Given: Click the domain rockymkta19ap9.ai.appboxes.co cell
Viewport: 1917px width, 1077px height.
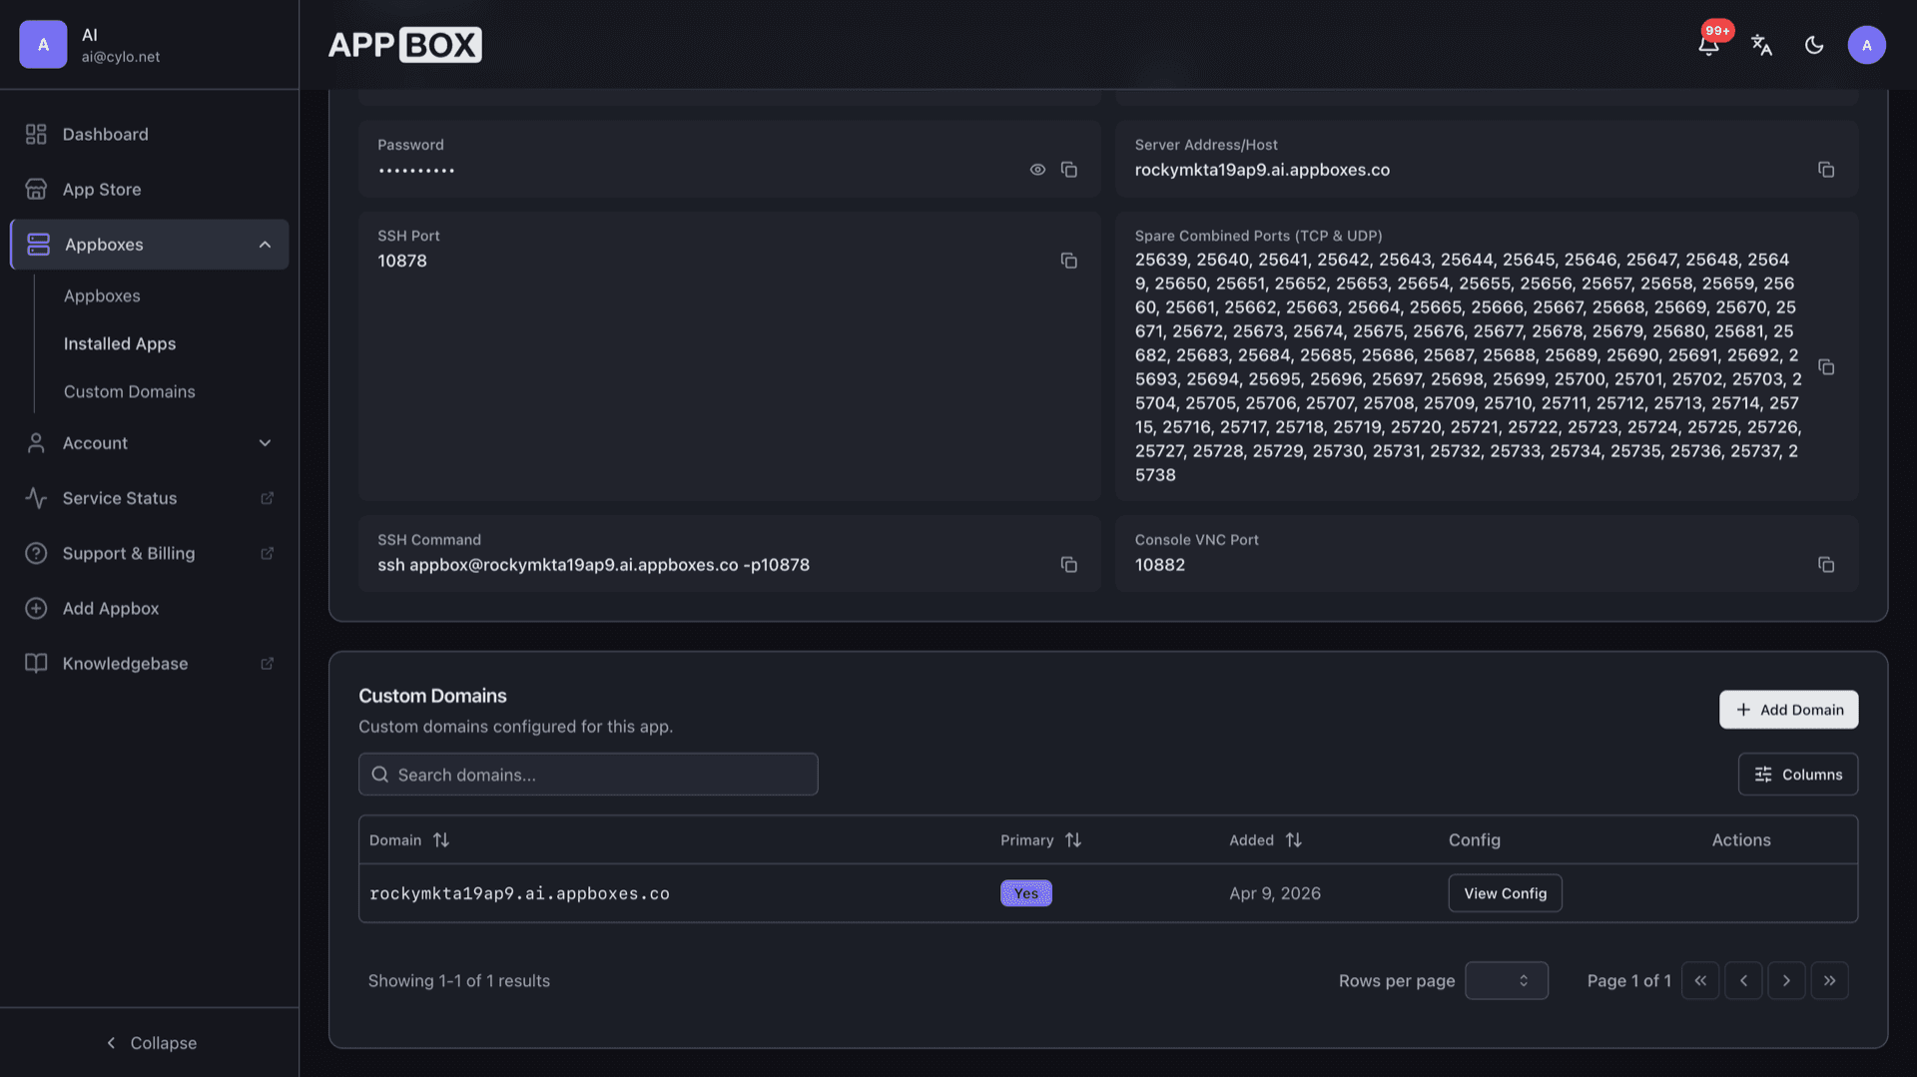Looking at the screenshot, I should point(519,893).
